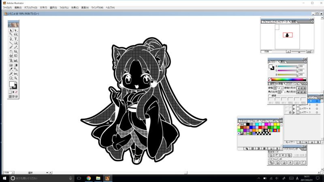Click the Navigator zoom in button
Image resolution: width=324 pixels, height=182 pixels.
tap(309, 52)
